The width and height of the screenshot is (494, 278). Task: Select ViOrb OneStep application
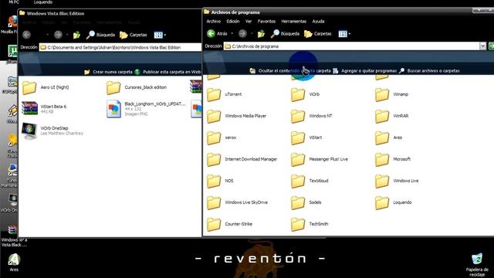(52, 131)
